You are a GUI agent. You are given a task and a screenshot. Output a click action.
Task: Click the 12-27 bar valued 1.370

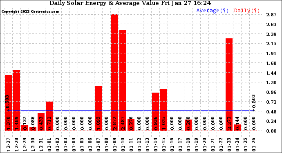coord(8,103)
